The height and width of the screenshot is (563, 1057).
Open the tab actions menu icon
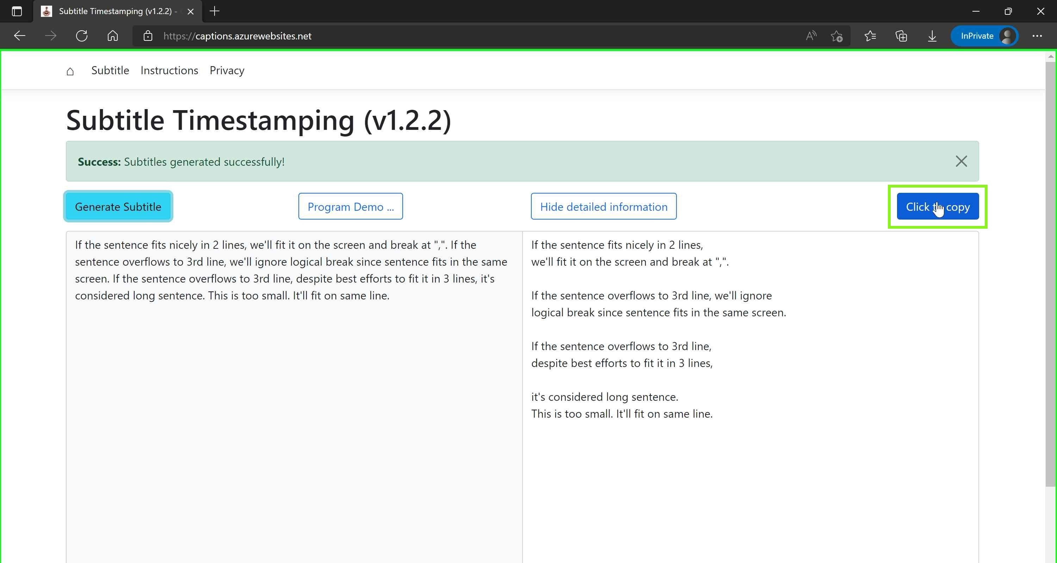coord(17,11)
